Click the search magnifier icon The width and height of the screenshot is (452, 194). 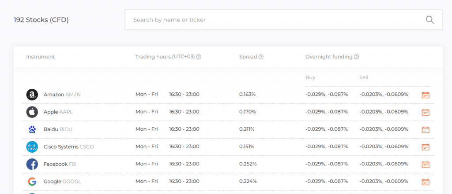(x=430, y=20)
